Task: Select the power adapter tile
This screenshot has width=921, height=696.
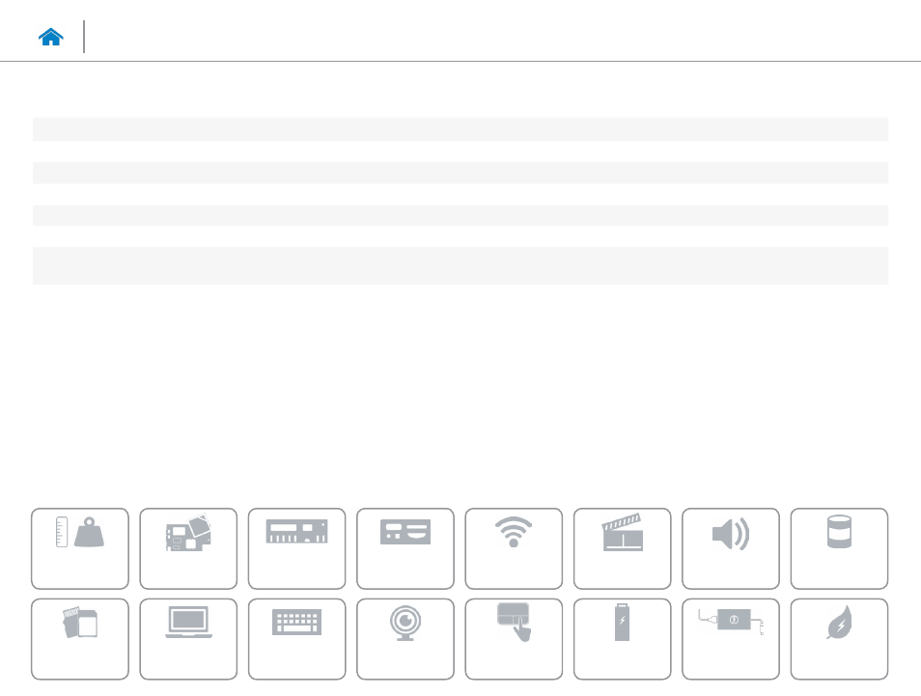Action: [731, 639]
